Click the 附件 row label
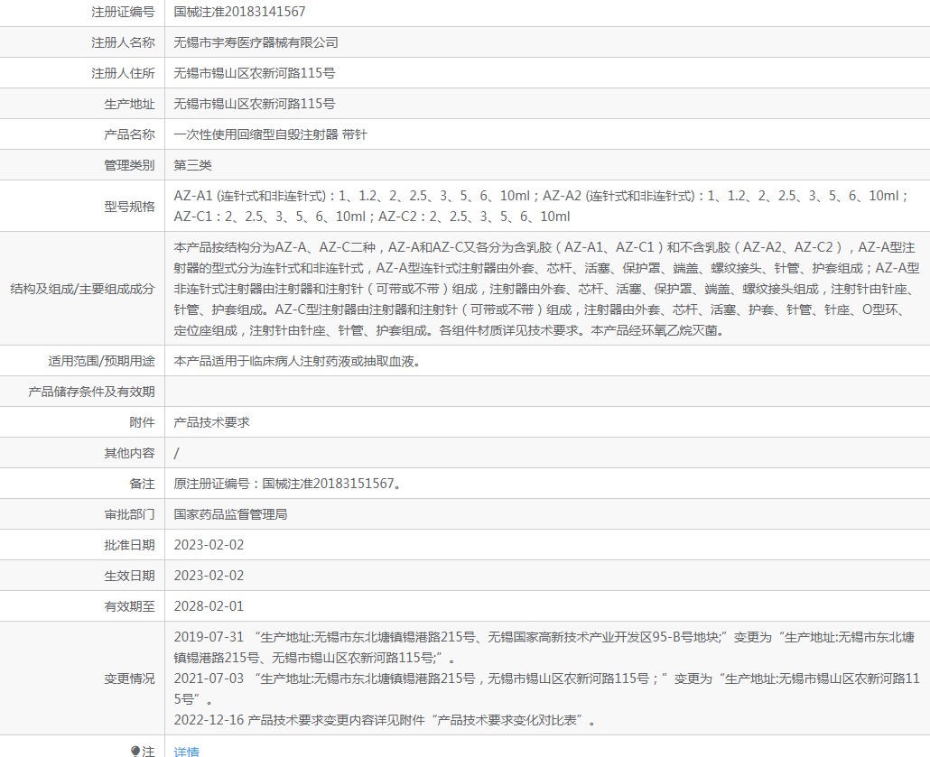The height and width of the screenshot is (757, 930). (x=142, y=422)
